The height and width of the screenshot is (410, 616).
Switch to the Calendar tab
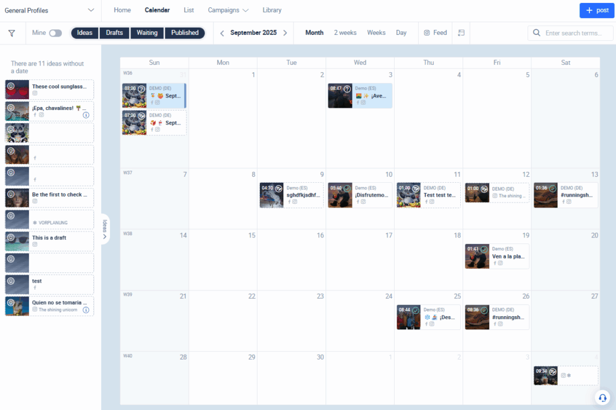(x=157, y=10)
